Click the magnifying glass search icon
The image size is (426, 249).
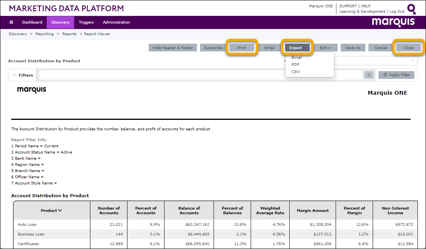[x=412, y=9]
